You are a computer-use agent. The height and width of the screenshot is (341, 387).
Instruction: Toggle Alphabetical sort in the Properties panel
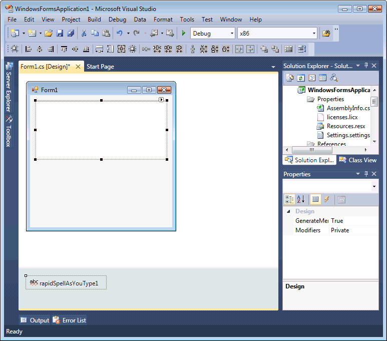point(300,199)
